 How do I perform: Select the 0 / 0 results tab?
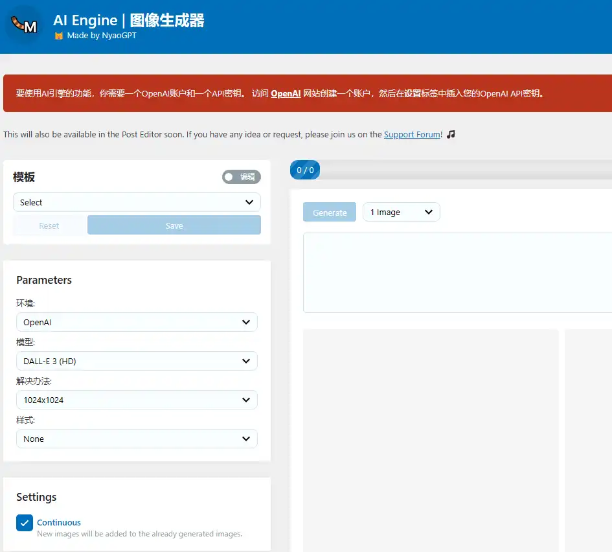coord(304,170)
